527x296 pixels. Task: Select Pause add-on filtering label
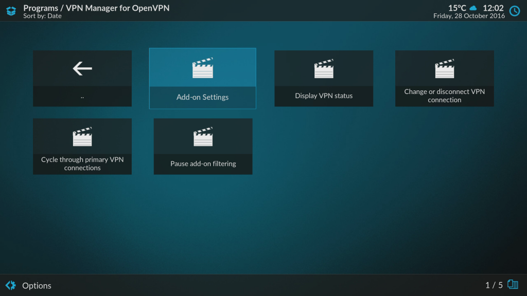pos(203,163)
